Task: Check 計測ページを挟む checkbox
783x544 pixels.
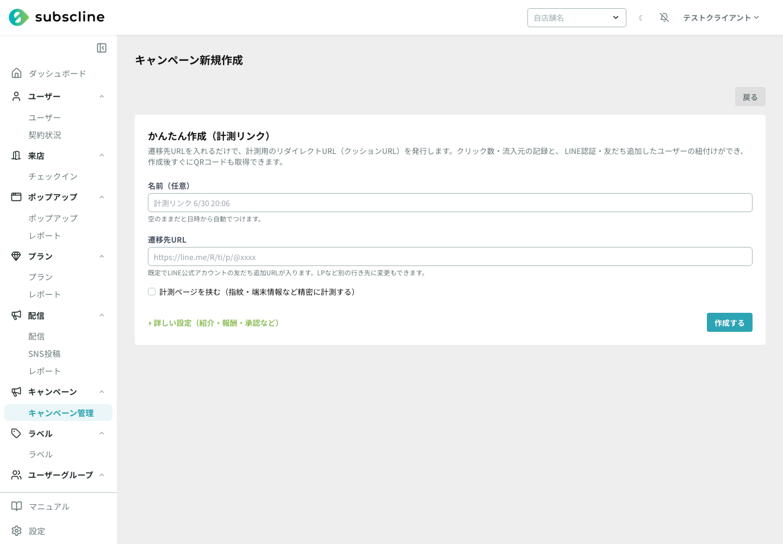Action: point(152,292)
